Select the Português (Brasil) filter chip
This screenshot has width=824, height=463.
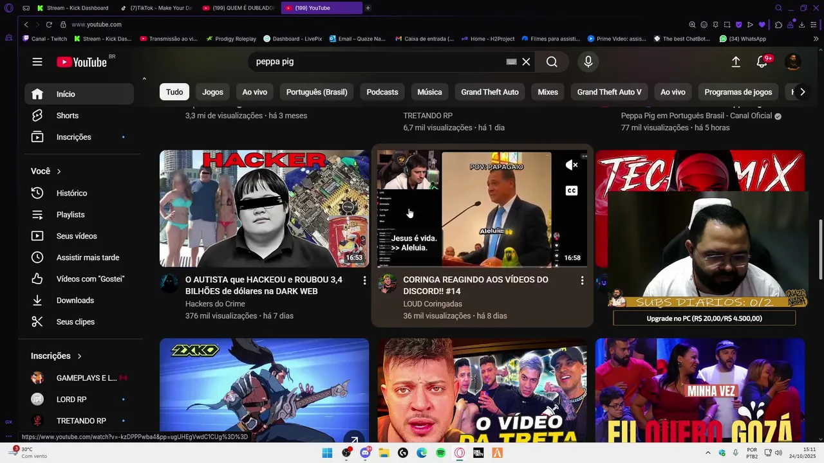click(317, 92)
